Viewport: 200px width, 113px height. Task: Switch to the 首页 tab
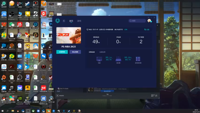point(71,21)
